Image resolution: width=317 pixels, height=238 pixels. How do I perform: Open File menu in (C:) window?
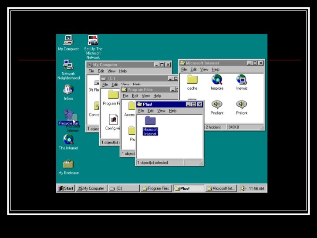(x=105, y=85)
